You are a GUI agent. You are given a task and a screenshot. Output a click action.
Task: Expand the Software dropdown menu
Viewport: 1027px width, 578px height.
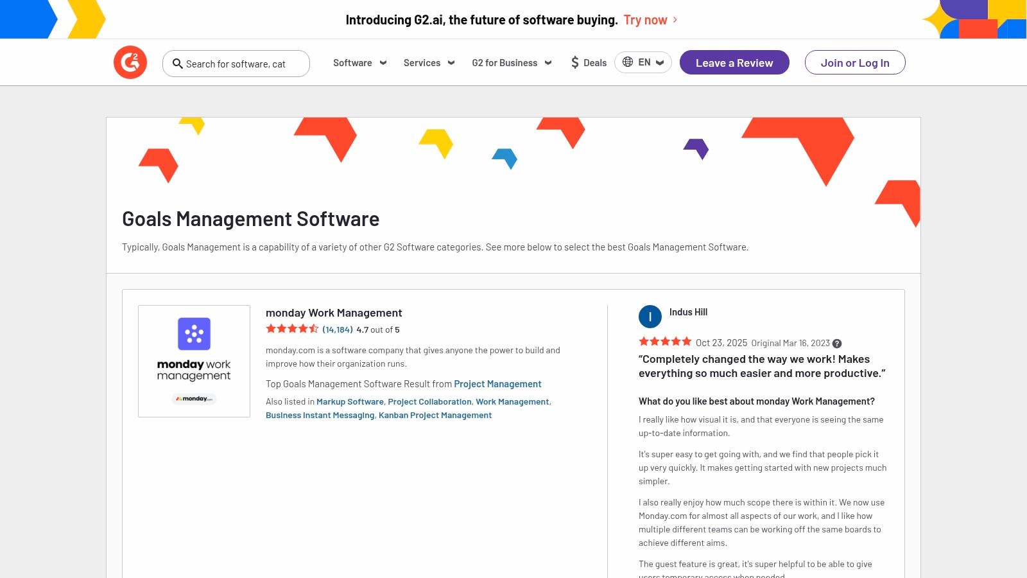click(x=360, y=63)
